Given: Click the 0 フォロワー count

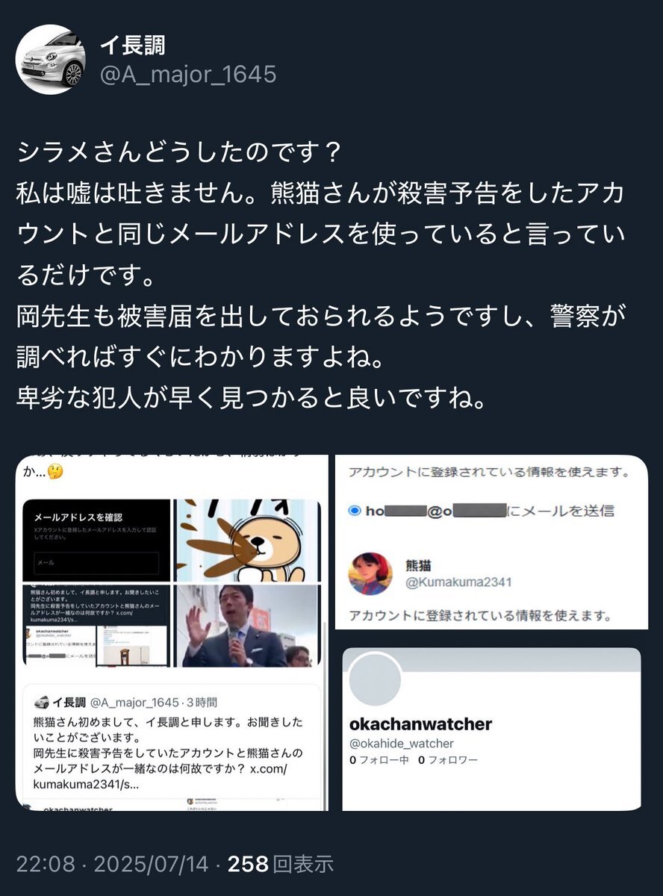Looking at the screenshot, I should [x=448, y=760].
